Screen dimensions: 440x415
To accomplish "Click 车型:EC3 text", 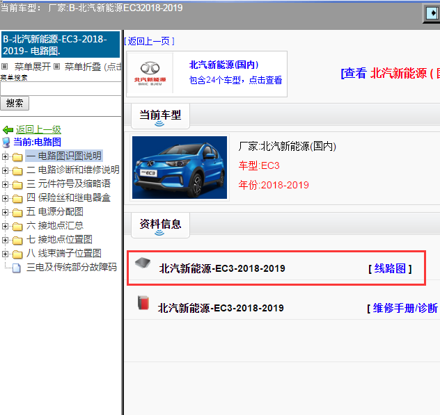I will [259, 165].
